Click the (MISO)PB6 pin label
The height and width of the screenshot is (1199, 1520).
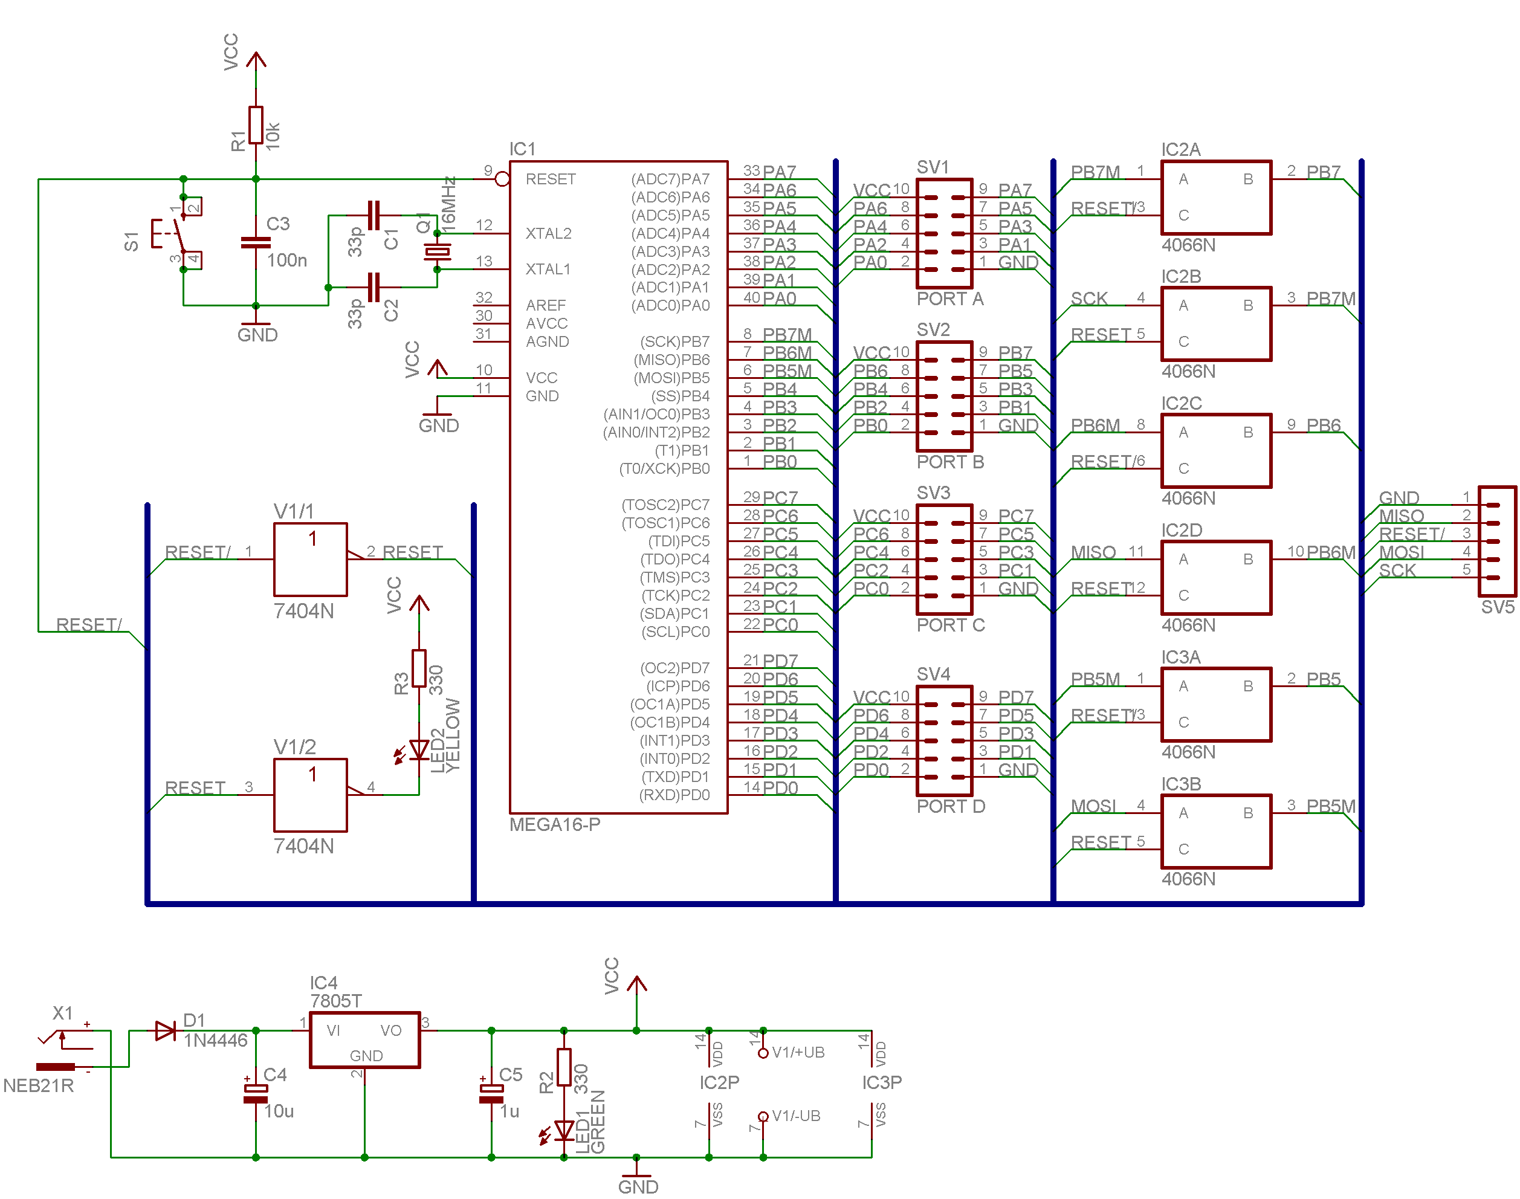point(671,360)
